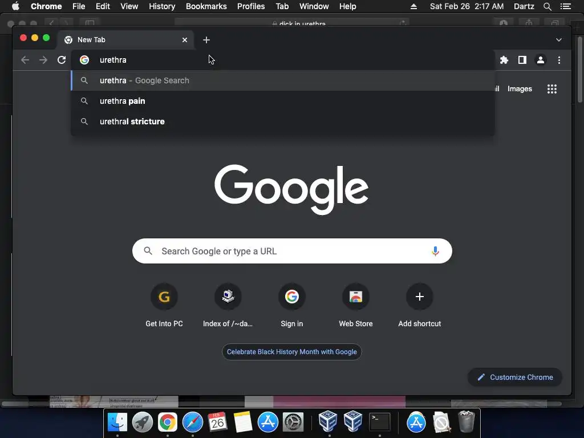Open the Dartz user menu
This screenshot has height=438, width=584.
coord(524,6)
